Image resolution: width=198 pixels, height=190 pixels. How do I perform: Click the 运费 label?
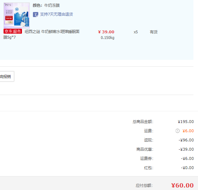pos(149,131)
